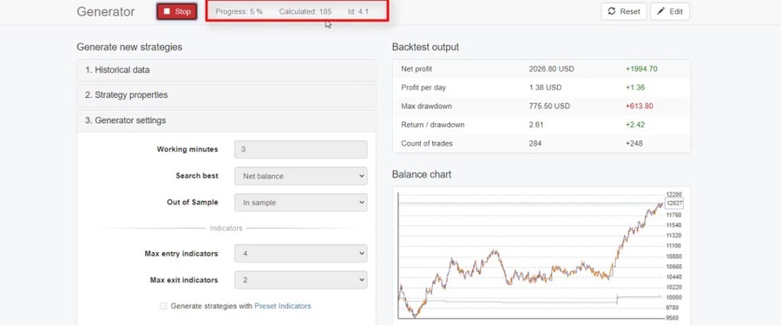781x325 pixels.
Task: Click the white square icon in Stop button
Action: tap(167, 11)
